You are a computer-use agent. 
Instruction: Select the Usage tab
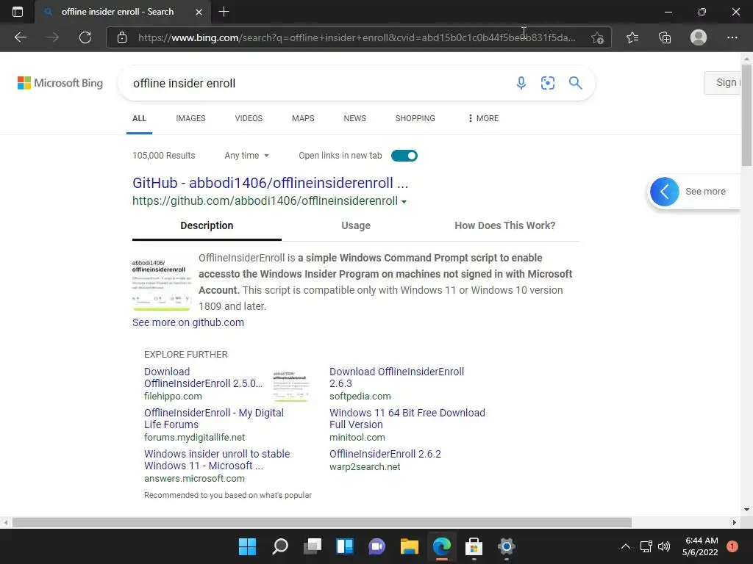(356, 225)
